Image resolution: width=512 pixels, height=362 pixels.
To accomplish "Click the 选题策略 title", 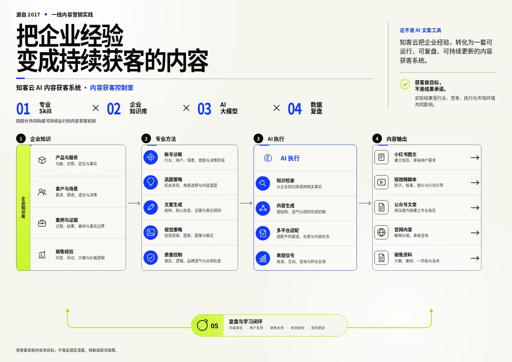I will (173, 179).
